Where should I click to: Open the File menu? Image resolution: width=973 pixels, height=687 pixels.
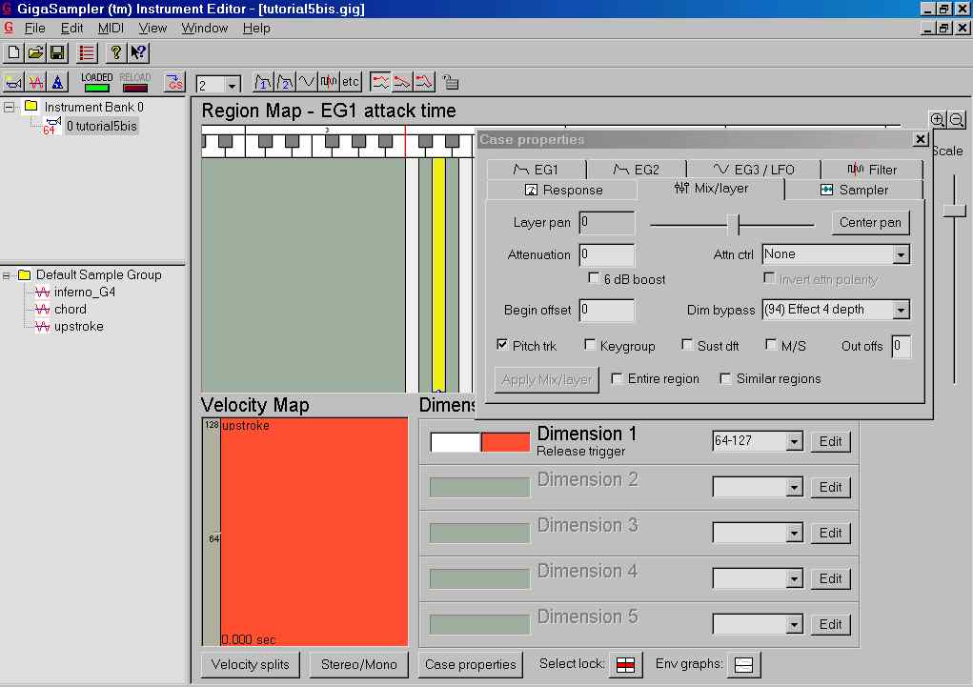(x=34, y=29)
